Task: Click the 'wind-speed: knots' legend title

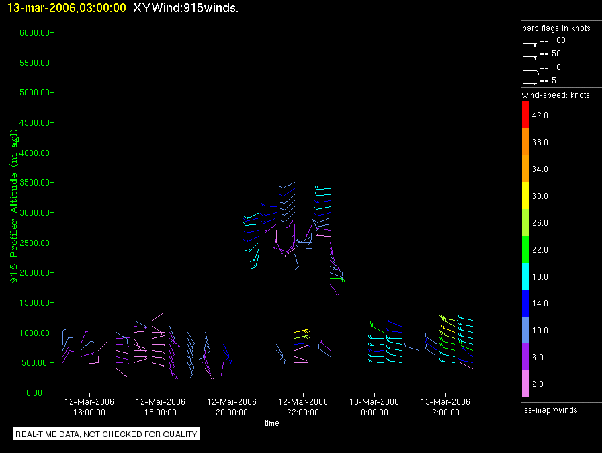Action: [x=556, y=95]
